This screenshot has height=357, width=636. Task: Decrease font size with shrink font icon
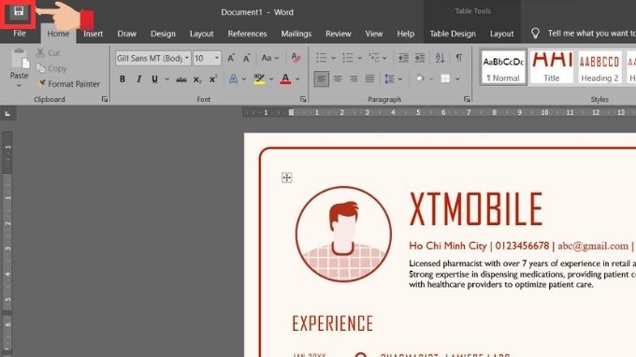246,58
